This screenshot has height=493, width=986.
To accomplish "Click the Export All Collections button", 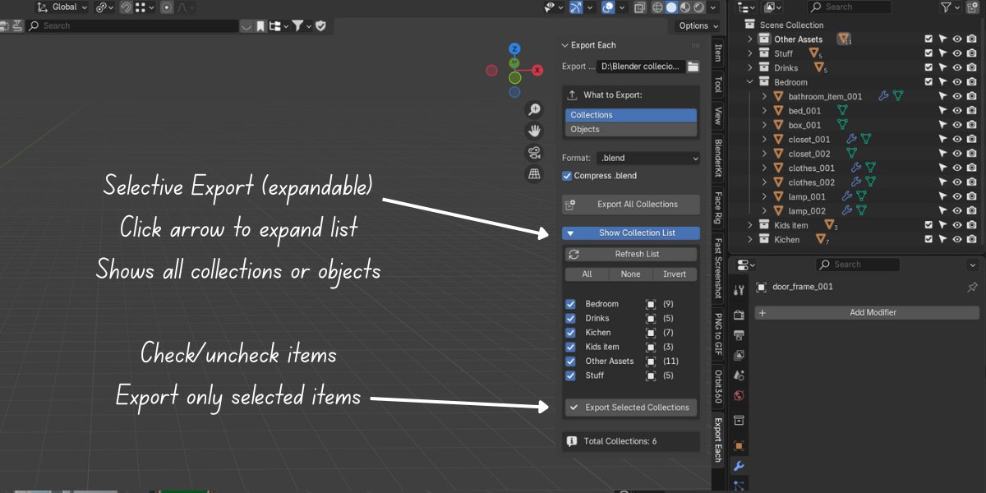I will pyautogui.click(x=630, y=204).
